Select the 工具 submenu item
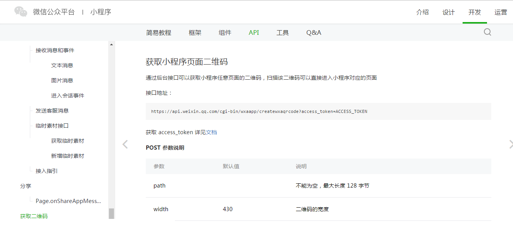The image size is (513, 227). (x=282, y=32)
